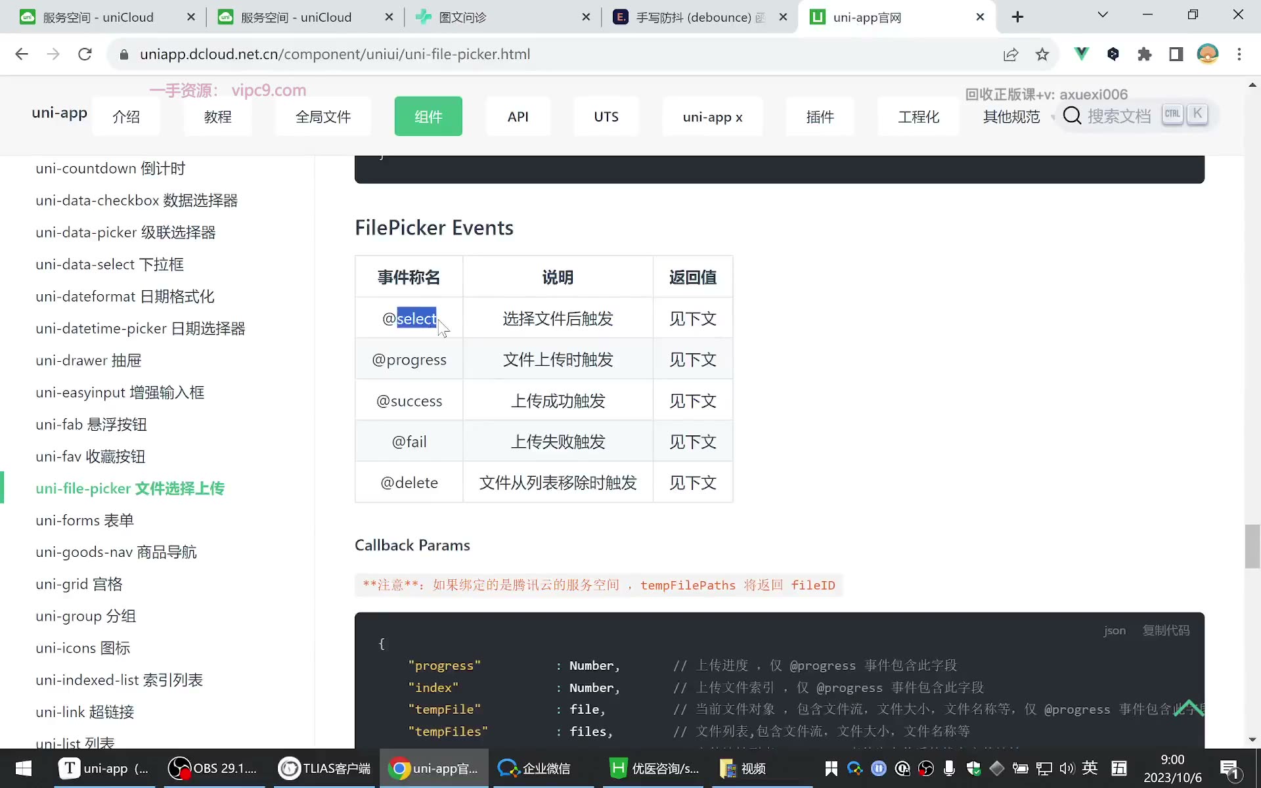
Task: Reload the current page
Action: tap(85, 55)
